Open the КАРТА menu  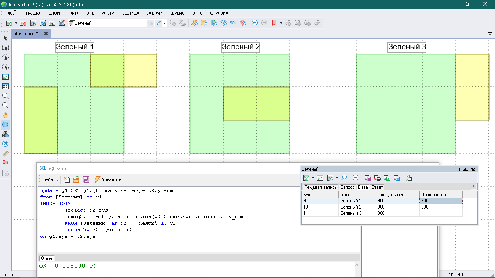(x=73, y=13)
